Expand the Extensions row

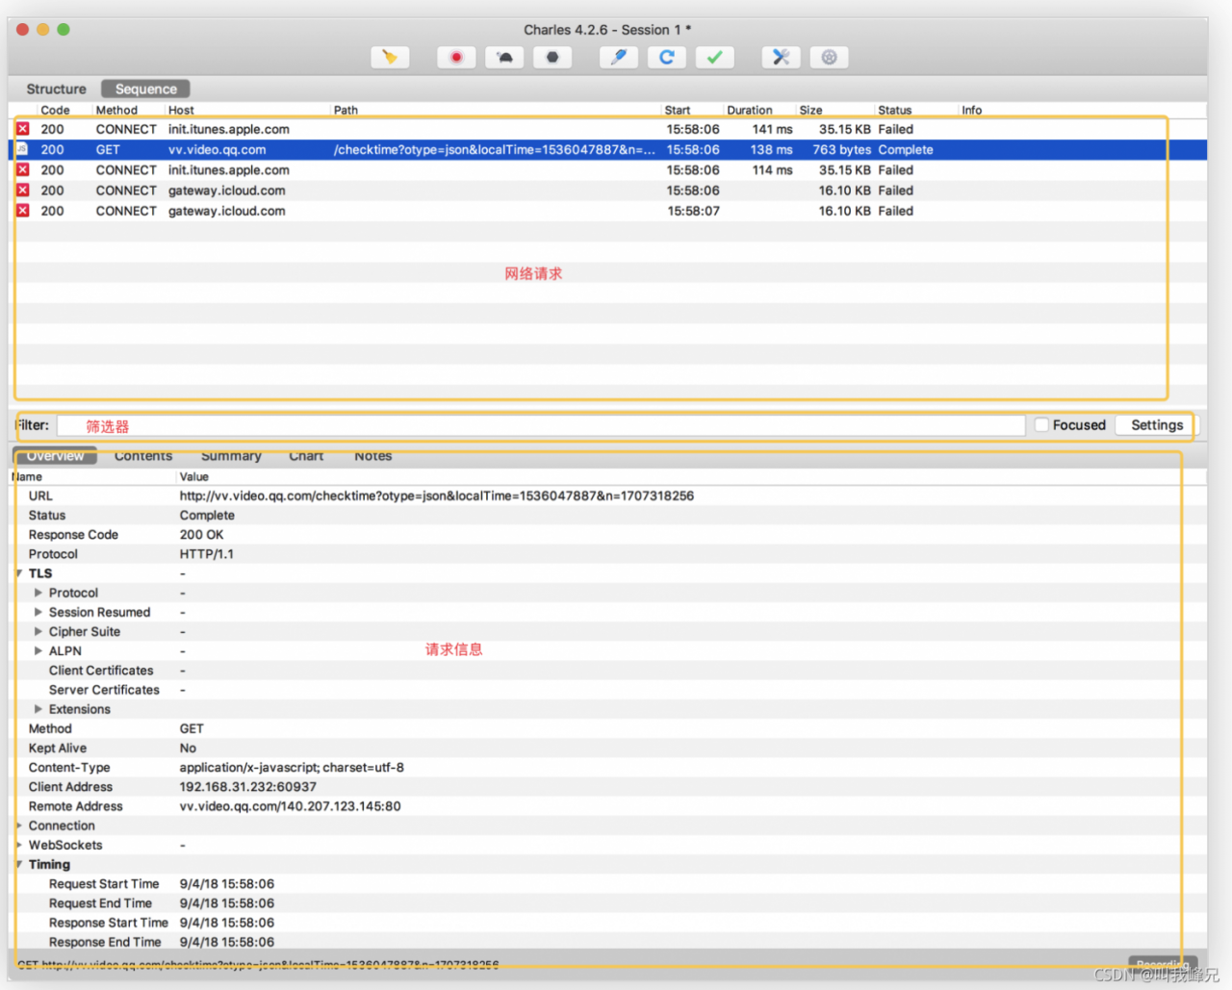pos(38,709)
